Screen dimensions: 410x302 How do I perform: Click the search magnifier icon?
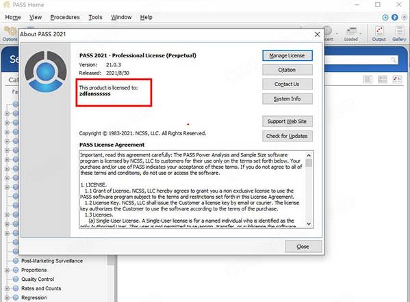point(394,60)
